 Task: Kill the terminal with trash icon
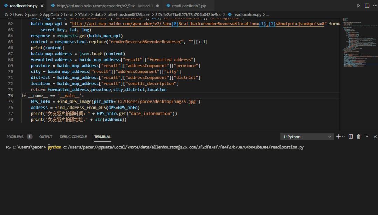pos(359,137)
